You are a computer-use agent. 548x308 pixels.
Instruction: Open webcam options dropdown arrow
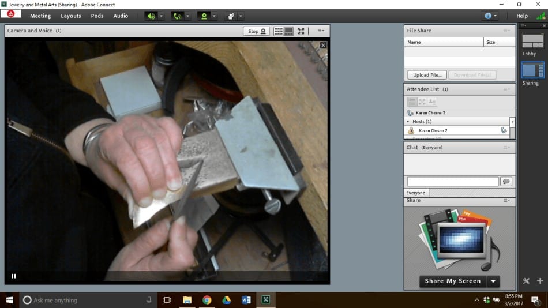click(214, 16)
